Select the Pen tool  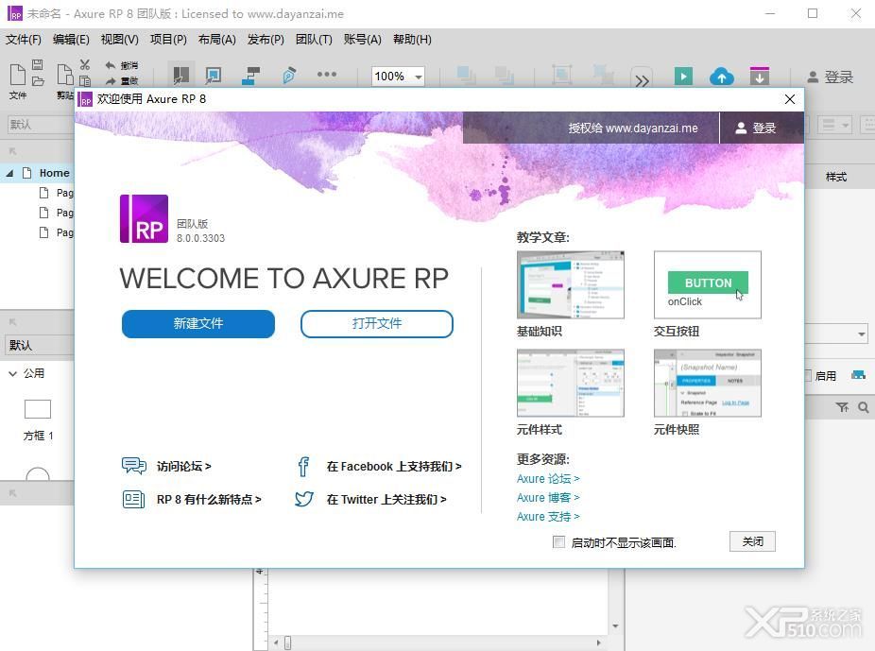[x=289, y=76]
